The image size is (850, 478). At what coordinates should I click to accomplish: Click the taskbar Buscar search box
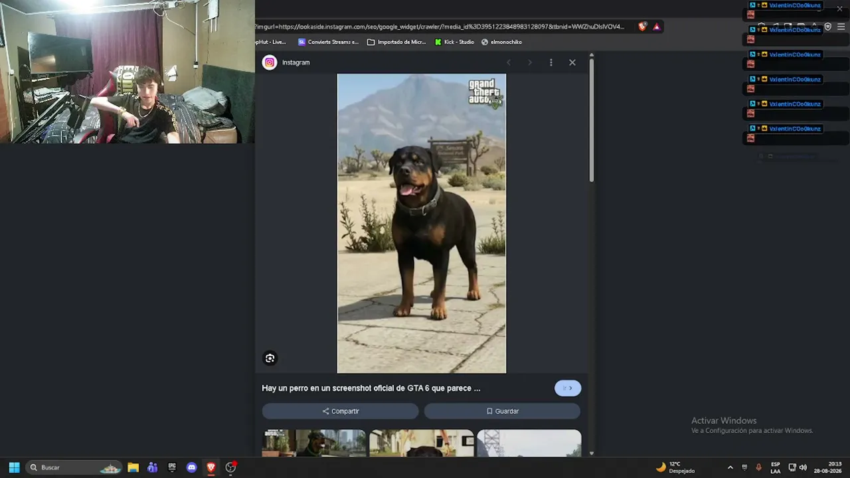click(x=74, y=467)
